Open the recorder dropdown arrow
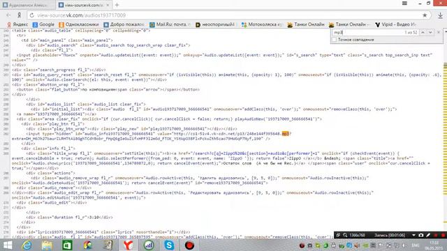The image size is (447, 251). [413, 236]
